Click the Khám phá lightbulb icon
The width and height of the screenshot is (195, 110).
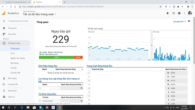tap(4, 91)
